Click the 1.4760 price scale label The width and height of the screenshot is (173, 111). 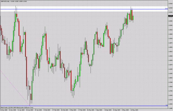(171, 39)
